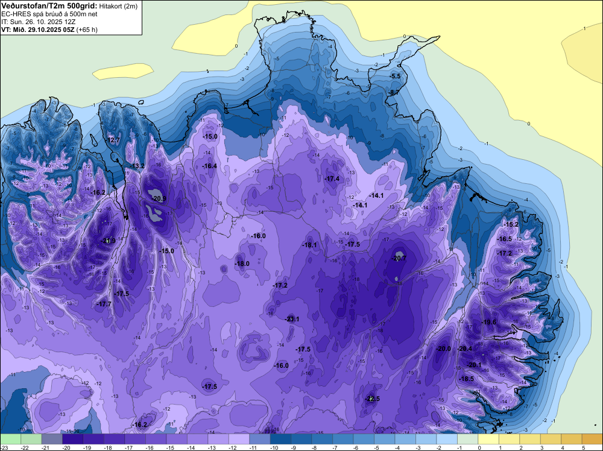Click the -17.7 temperature label
Viewport: 603px width, 451px height.
[x=104, y=304]
